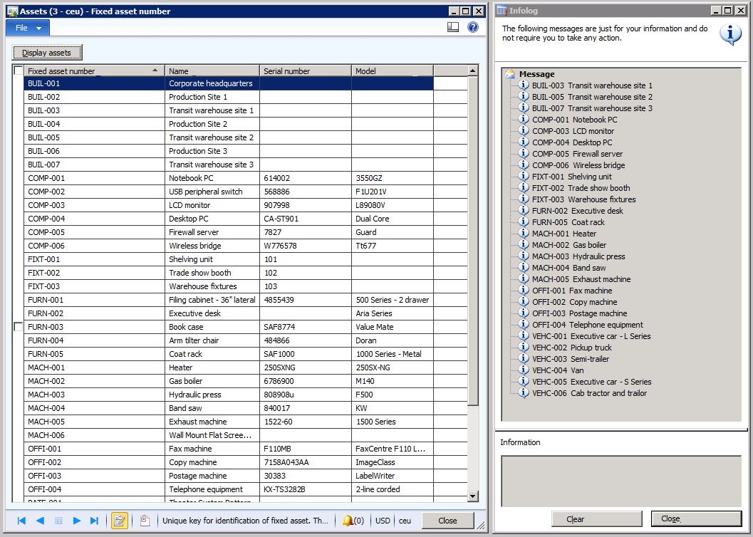Click the grid scrollbar up arrow
Screen dimensions: 753x537
[473, 71]
